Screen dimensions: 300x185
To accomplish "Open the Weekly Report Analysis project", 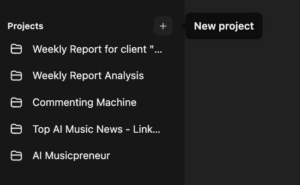I will point(88,76).
